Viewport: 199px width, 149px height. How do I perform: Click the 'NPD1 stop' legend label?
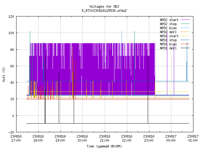[168, 40]
